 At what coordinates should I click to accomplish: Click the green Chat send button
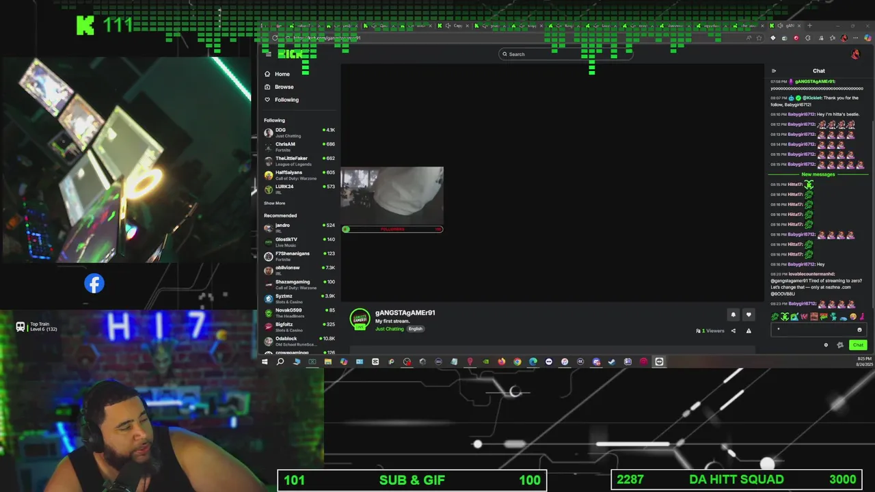click(x=858, y=345)
